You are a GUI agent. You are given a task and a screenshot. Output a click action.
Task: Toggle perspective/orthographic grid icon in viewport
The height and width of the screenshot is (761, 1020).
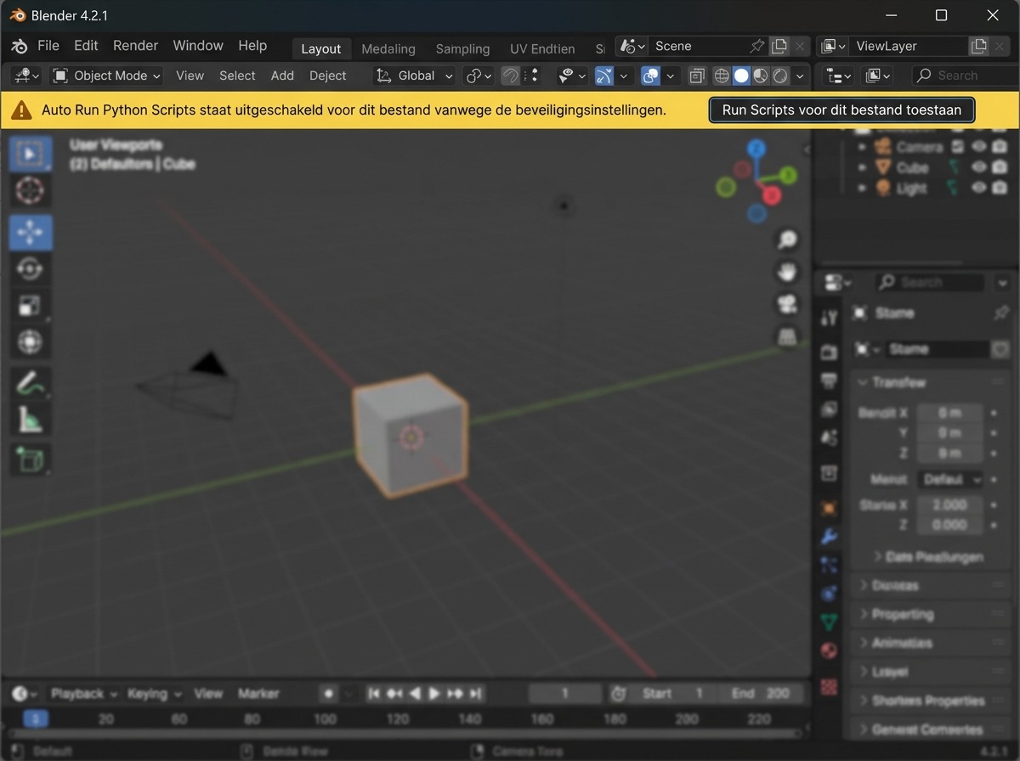tap(787, 336)
